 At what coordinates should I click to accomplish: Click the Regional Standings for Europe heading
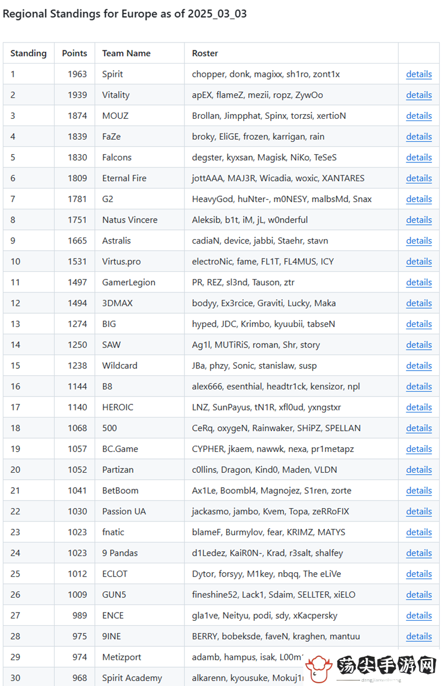pos(125,14)
